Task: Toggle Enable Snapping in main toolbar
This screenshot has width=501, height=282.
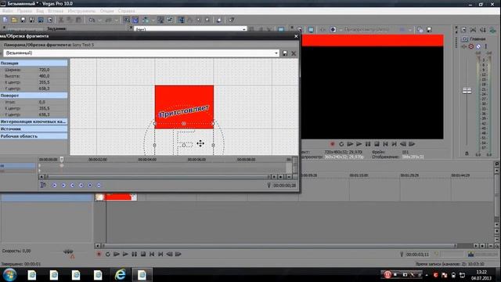Action: 127,20
